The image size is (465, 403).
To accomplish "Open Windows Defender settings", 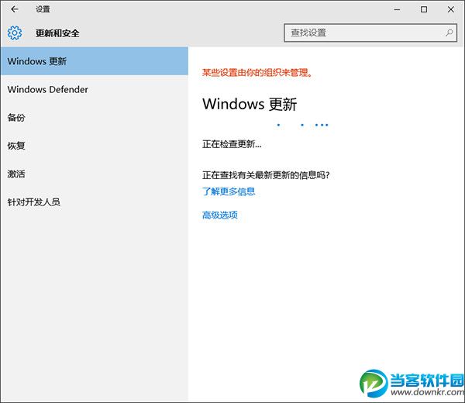I will tap(95, 89).
